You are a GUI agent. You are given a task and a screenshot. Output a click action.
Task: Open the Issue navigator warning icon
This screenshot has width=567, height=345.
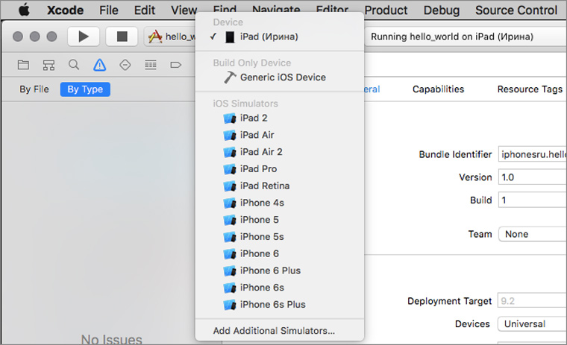[x=99, y=65]
